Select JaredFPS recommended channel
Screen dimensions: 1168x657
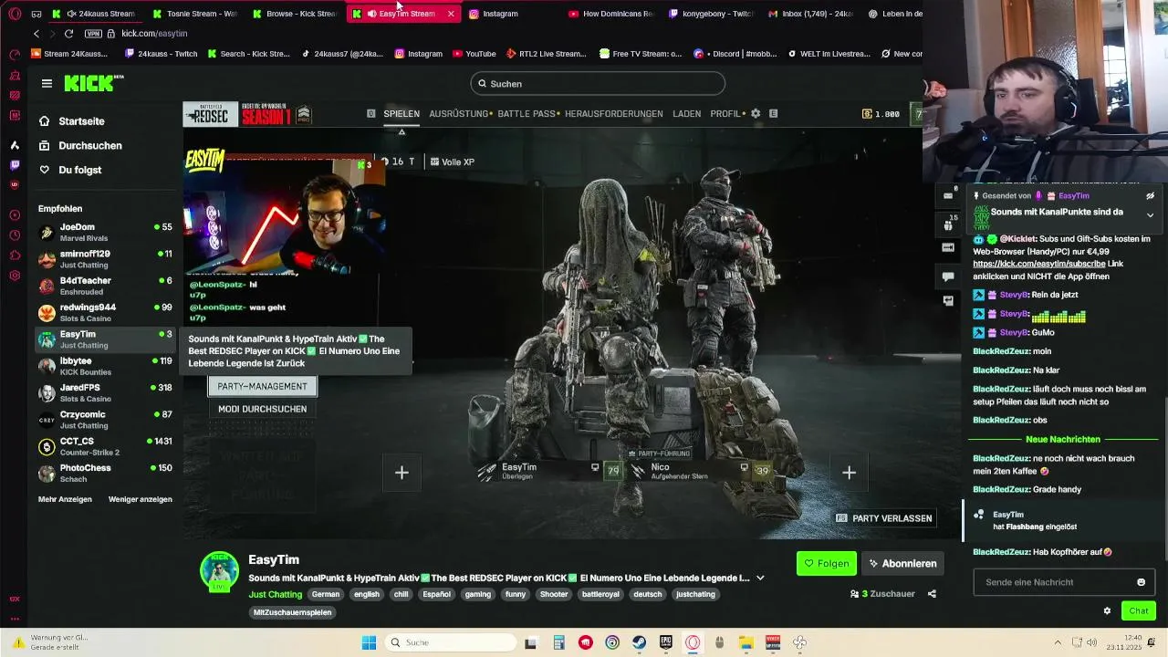pyautogui.click(x=105, y=392)
